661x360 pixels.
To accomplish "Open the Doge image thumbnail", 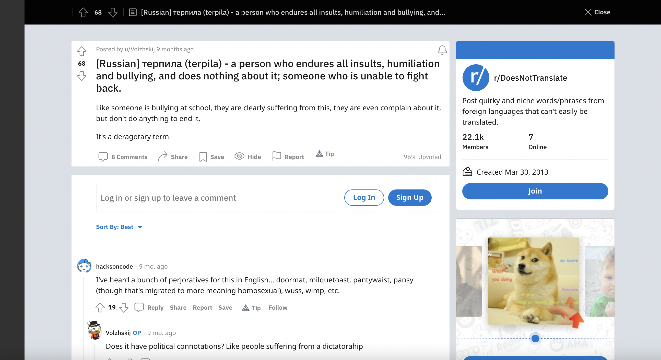I will point(533,281).
